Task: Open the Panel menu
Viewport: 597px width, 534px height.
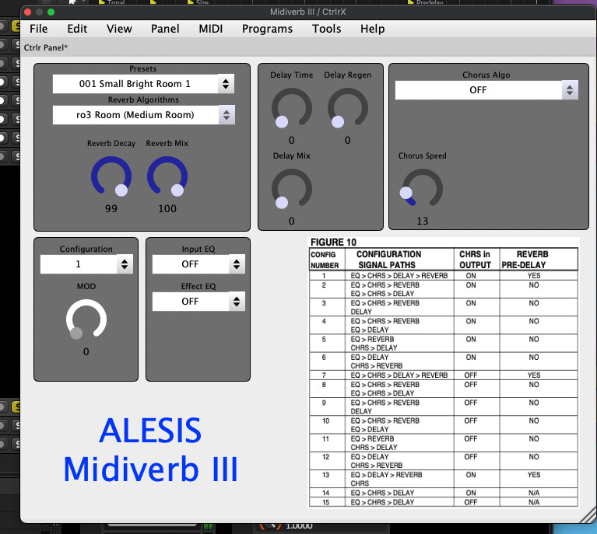Action: click(165, 29)
